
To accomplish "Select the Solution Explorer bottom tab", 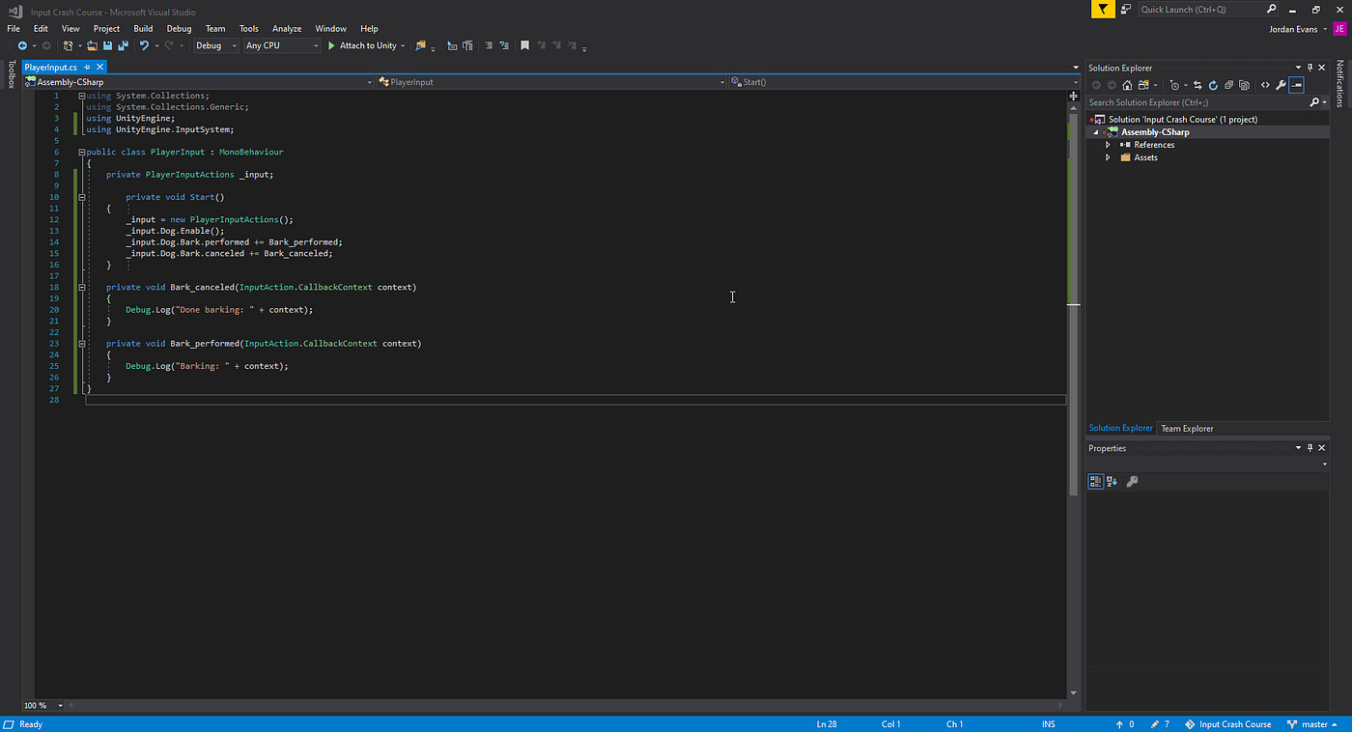I will [1120, 429].
